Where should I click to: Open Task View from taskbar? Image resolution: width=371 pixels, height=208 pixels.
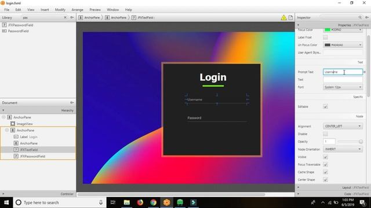coord(113,203)
